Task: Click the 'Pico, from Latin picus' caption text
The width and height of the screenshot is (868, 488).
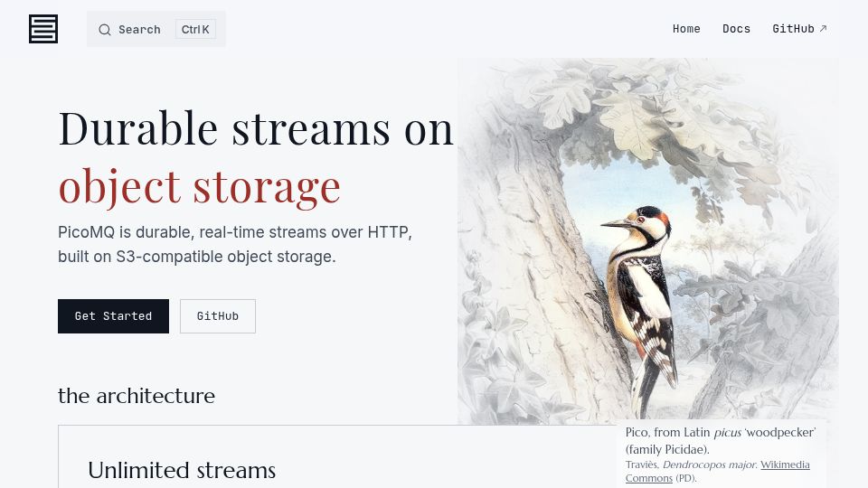Action: point(721,440)
